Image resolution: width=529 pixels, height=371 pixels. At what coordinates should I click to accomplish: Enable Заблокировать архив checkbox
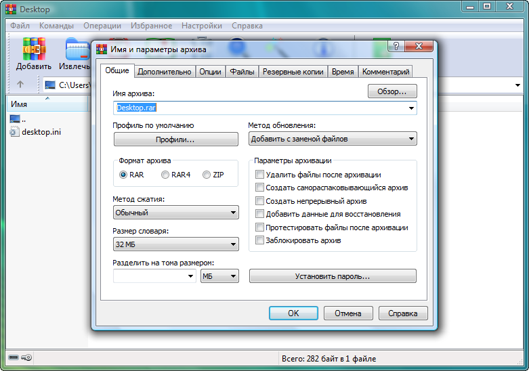[259, 240]
